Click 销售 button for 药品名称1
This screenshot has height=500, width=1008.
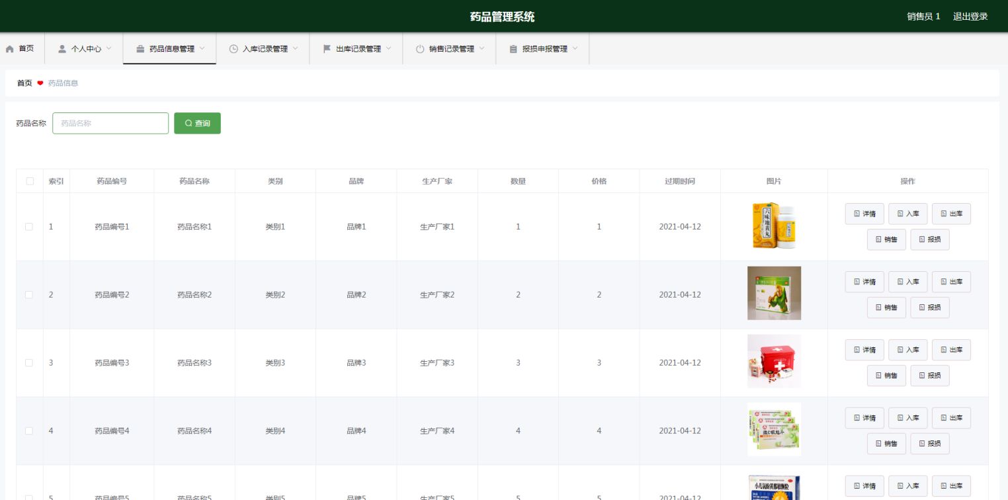point(886,239)
